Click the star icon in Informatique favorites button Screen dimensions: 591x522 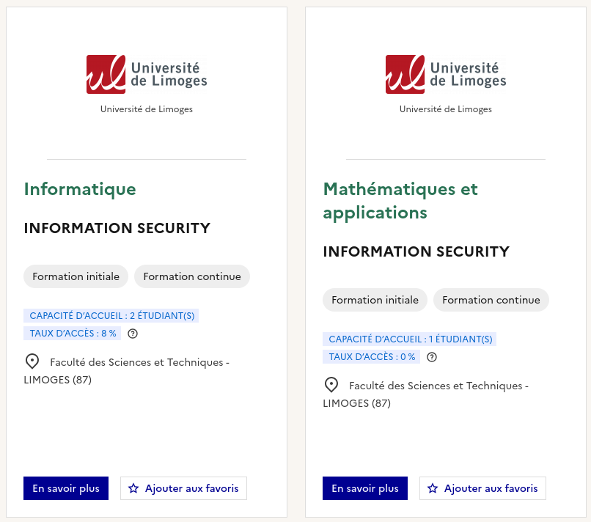pyautogui.click(x=133, y=488)
